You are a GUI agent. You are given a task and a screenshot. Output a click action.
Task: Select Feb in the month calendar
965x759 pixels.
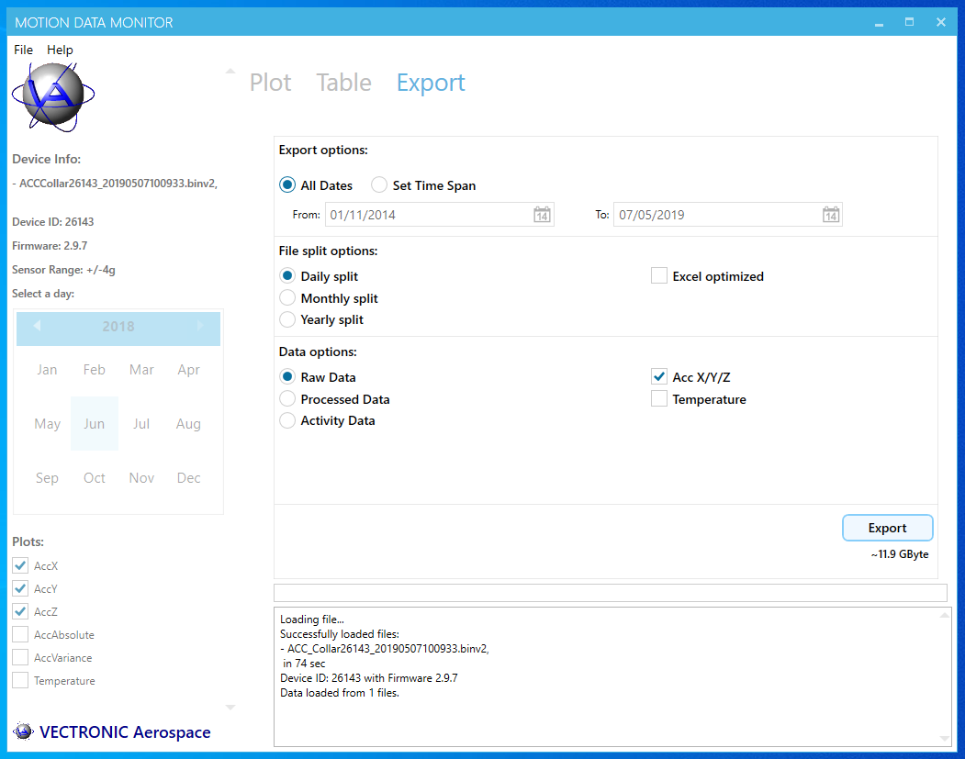pos(95,370)
